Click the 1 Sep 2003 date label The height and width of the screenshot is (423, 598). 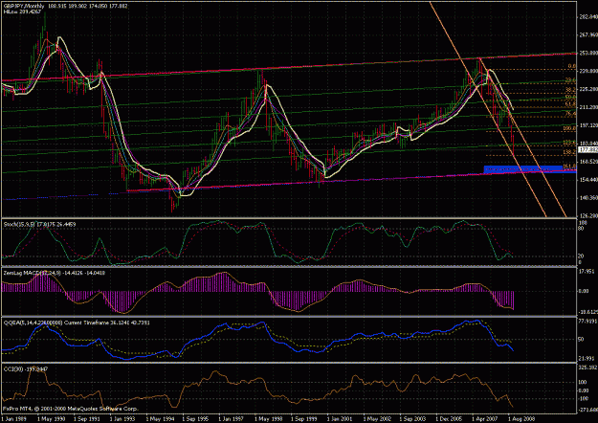point(412,418)
